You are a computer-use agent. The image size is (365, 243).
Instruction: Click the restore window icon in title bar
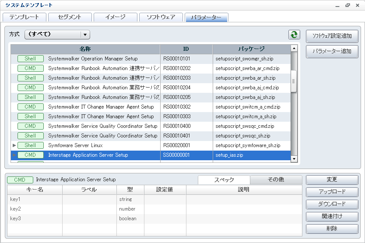point(347,5)
